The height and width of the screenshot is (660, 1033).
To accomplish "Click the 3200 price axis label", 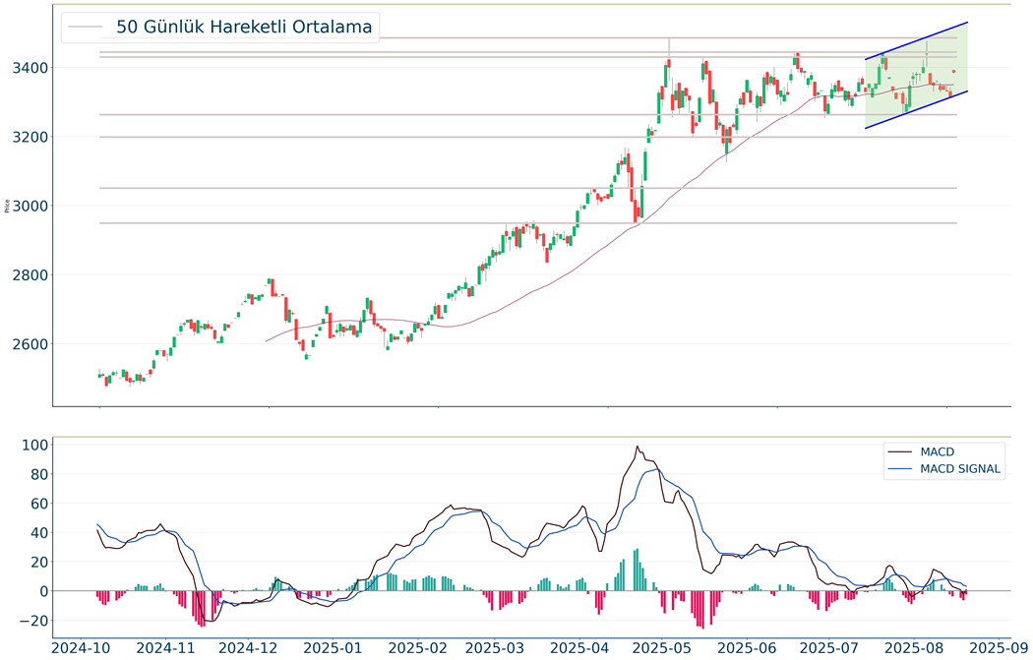I will point(30,137).
